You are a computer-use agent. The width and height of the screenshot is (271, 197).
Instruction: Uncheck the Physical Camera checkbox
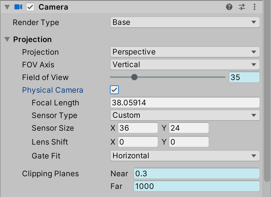tap(114, 90)
